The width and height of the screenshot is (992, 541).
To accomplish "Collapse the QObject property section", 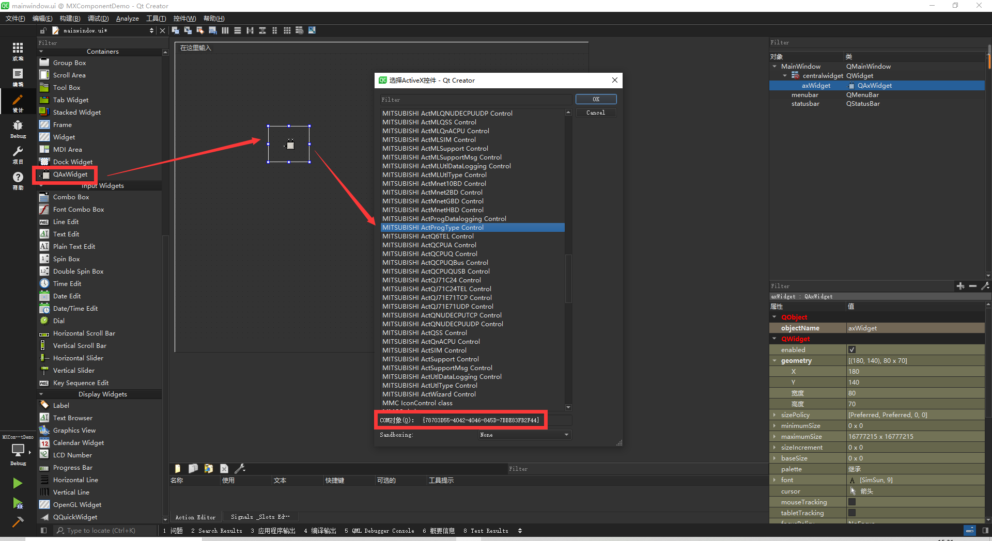I will 774,317.
